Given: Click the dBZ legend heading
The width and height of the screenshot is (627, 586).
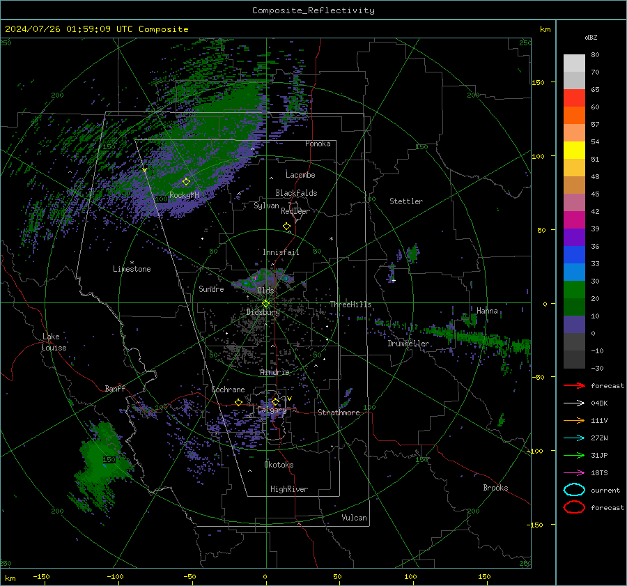Looking at the screenshot, I should tap(591, 38).
